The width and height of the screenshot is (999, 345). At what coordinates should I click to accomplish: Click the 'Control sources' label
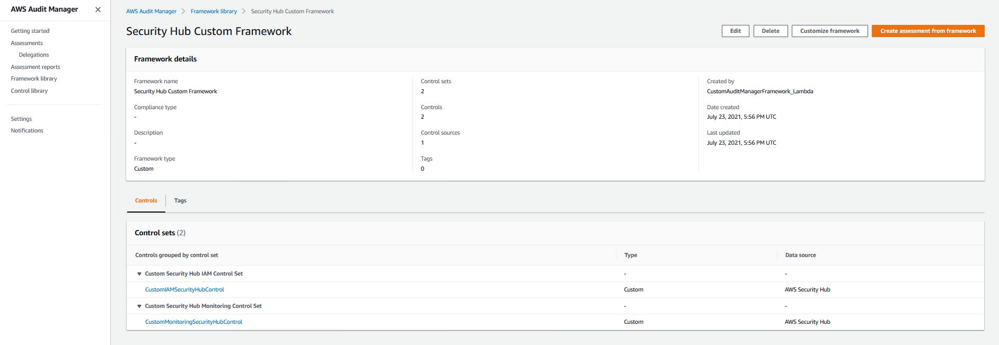point(440,132)
